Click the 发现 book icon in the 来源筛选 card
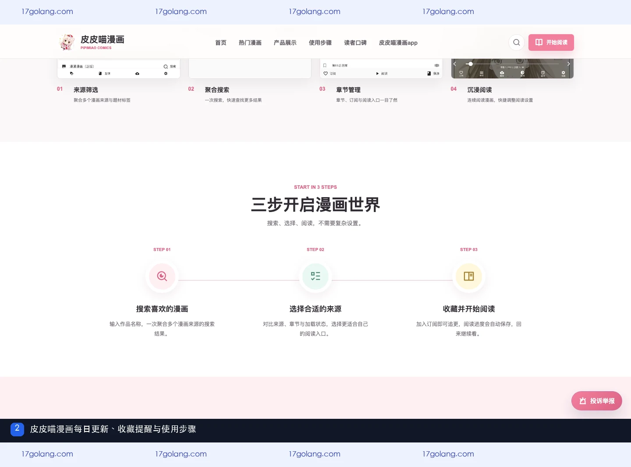Image resolution: width=631 pixels, height=467 pixels. (x=100, y=74)
